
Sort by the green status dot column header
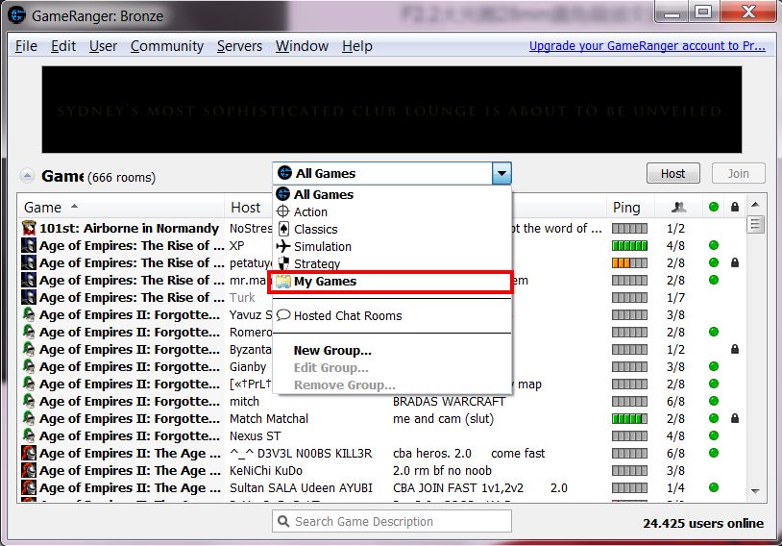714,207
